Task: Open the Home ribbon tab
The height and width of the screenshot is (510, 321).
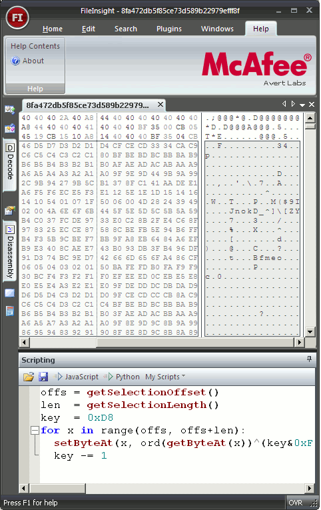Action: (x=53, y=29)
